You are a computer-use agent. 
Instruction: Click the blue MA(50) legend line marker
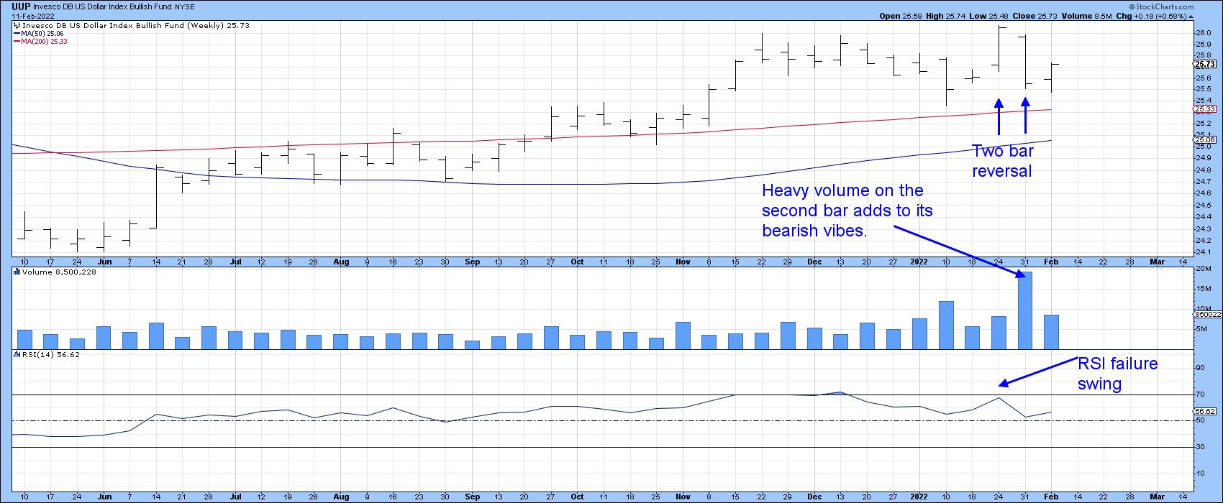pyautogui.click(x=17, y=33)
